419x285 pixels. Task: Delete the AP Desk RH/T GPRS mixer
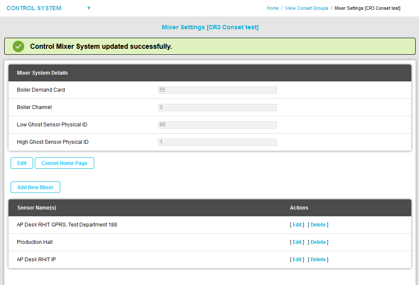coord(318,225)
